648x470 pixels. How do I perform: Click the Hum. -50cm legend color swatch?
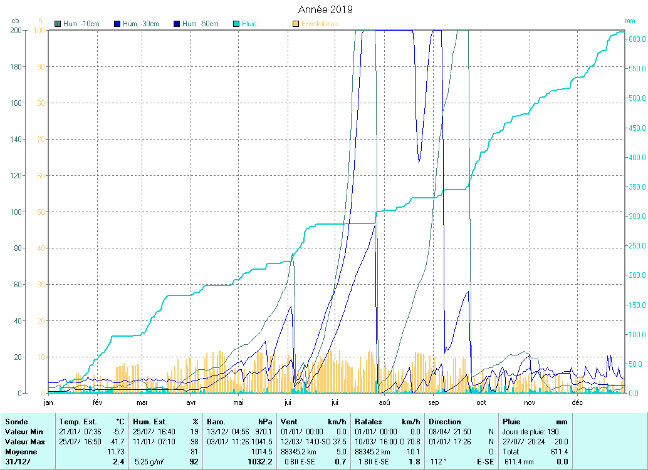(x=177, y=24)
